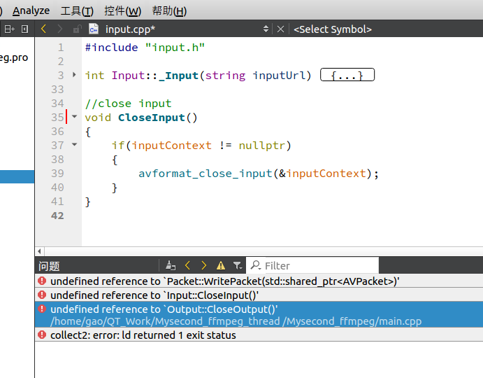This screenshot has height=378, width=483.
Task: Click the Filter search field
Action: (x=312, y=265)
